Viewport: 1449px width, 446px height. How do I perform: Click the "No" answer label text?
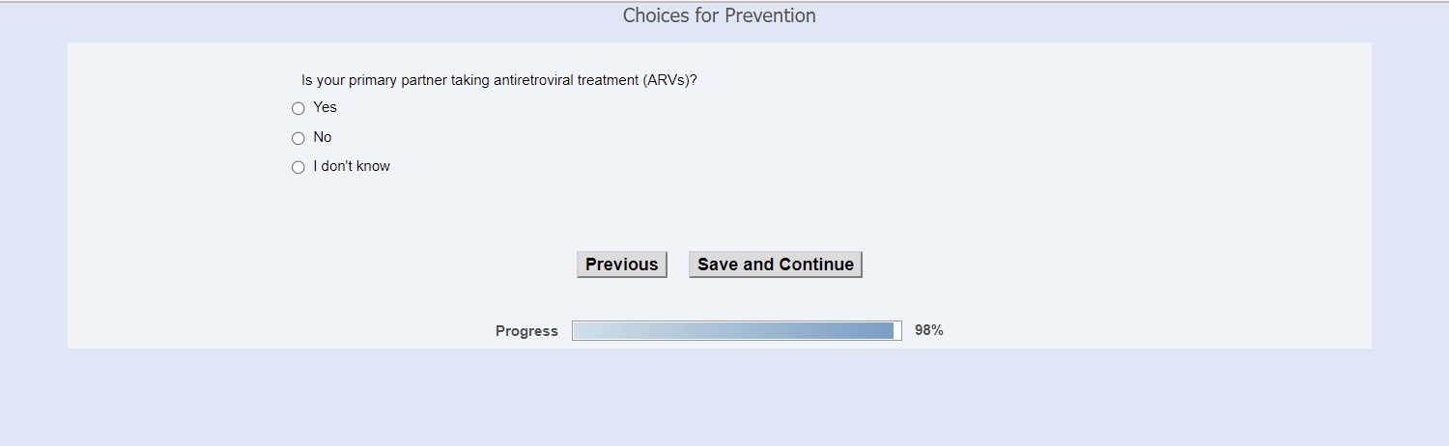(x=323, y=137)
